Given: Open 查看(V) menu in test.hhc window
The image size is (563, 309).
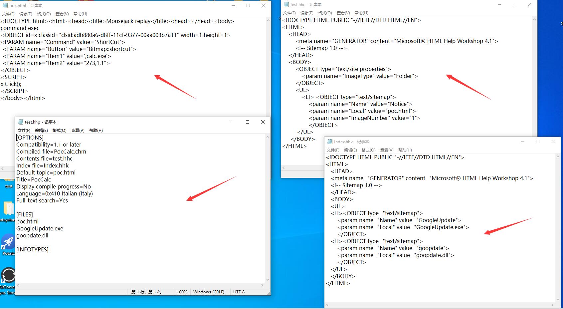Looking at the screenshot, I should (343, 13).
